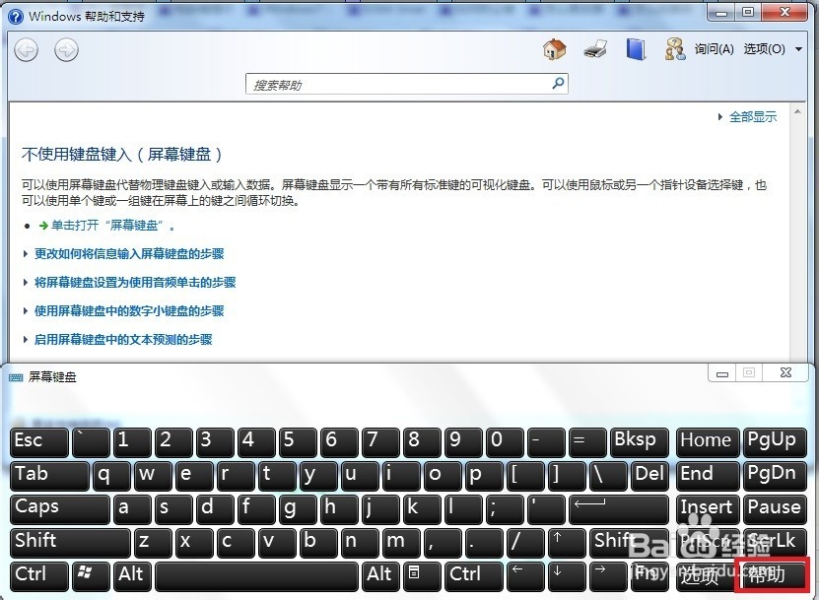This screenshot has width=819, height=600.
Task: Click the Forward navigation arrow in Help
Action: coord(66,50)
